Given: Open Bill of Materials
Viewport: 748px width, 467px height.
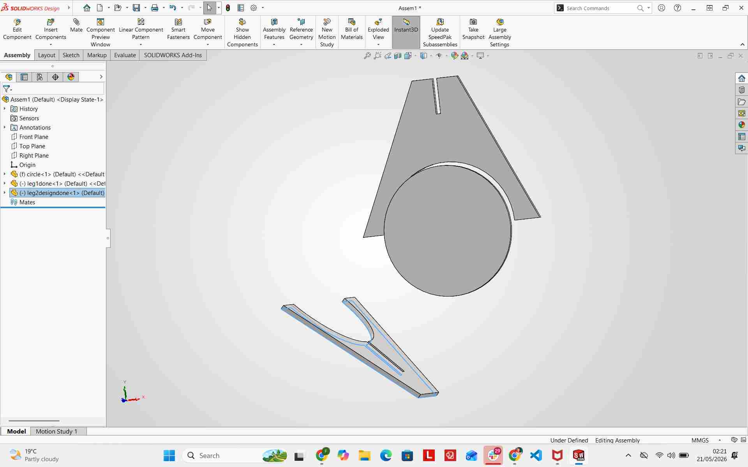Looking at the screenshot, I should pos(351,29).
